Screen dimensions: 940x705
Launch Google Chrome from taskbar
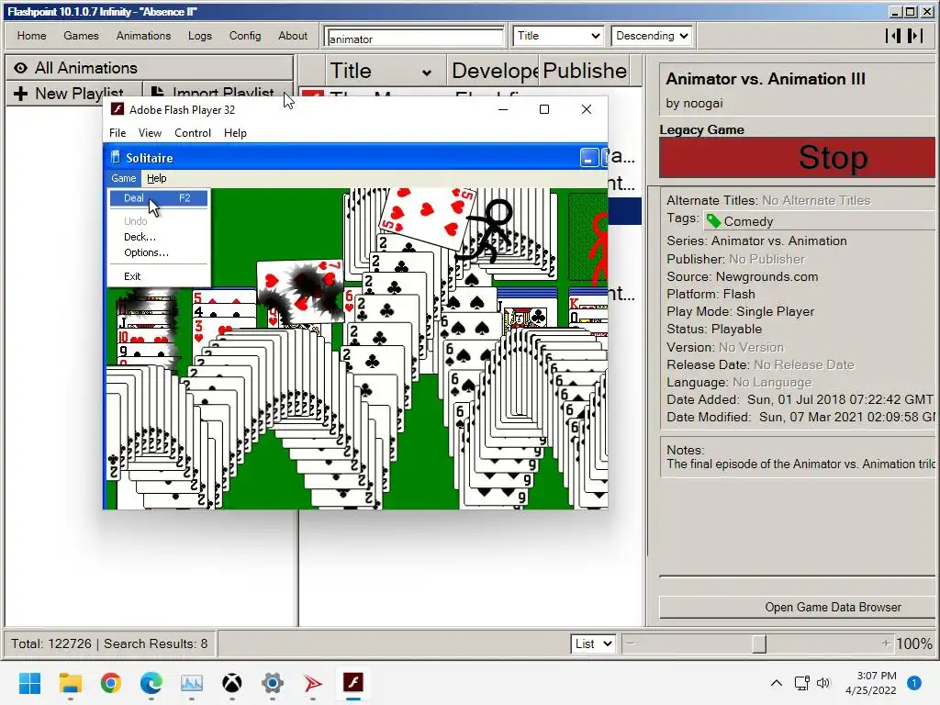click(111, 682)
